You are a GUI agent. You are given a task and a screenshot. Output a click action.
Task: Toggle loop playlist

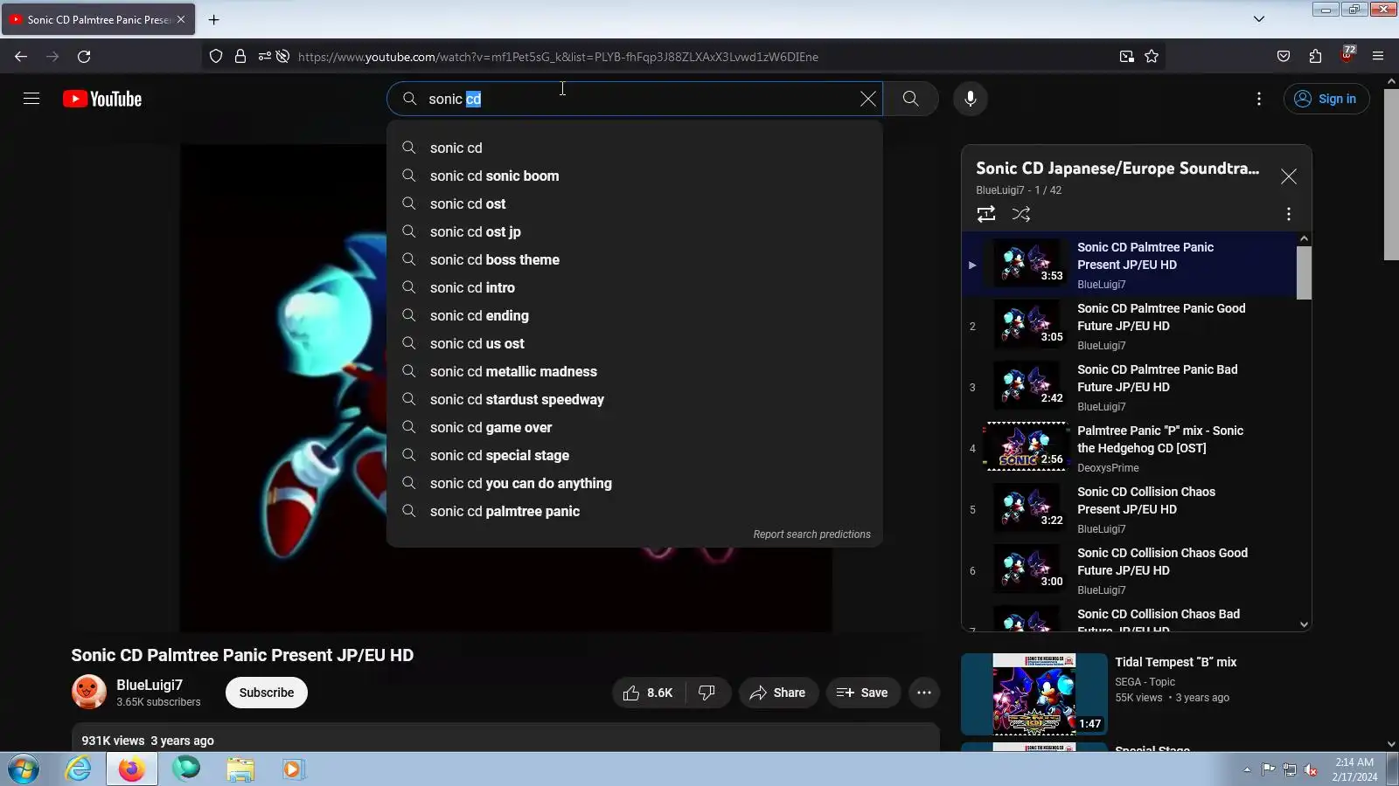click(986, 214)
